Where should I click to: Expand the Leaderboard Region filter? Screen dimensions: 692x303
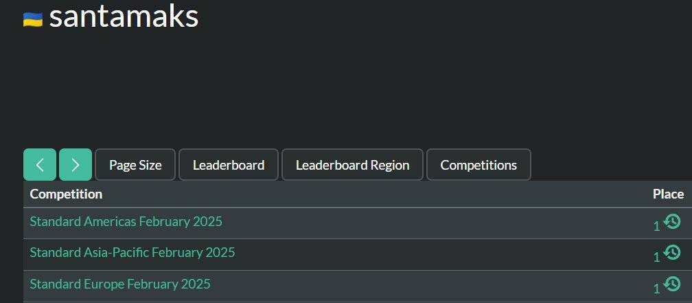[x=352, y=165]
